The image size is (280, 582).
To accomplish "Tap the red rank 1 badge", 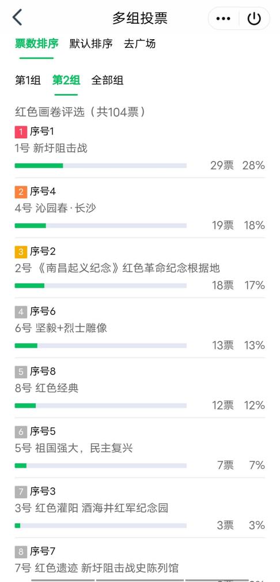I will coord(21,132).
